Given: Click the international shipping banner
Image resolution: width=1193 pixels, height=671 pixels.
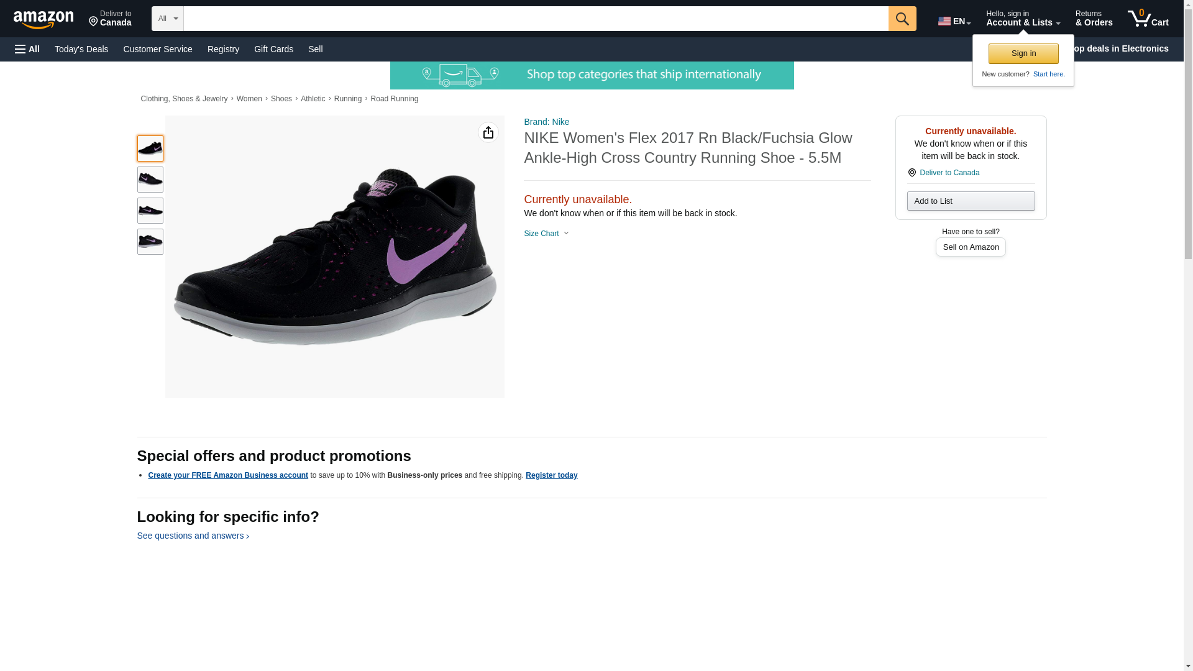Looking at the screenshot, I should 591,75.
